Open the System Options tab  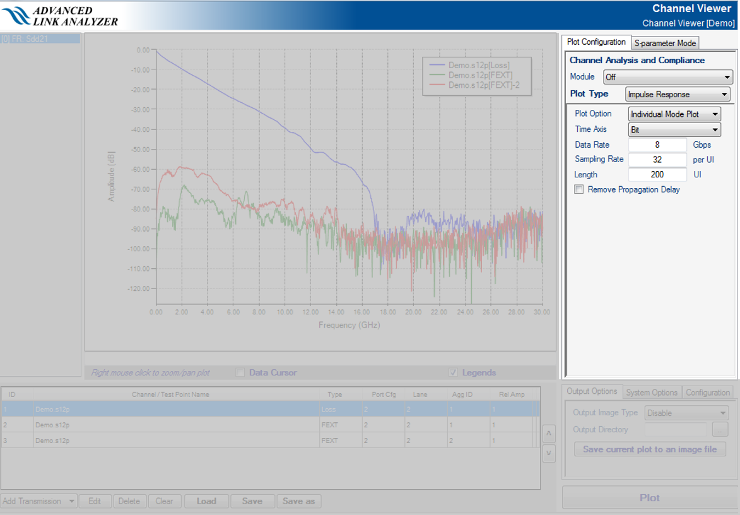coord(652,393)
